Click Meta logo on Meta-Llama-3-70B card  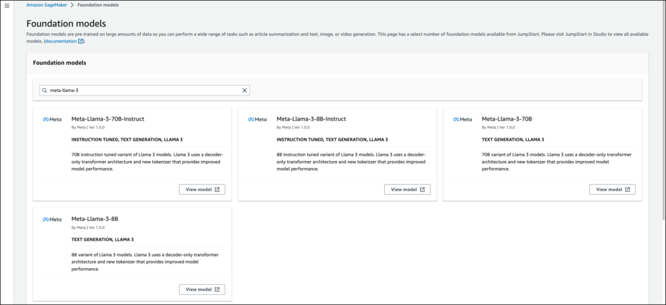click(462, 119)
